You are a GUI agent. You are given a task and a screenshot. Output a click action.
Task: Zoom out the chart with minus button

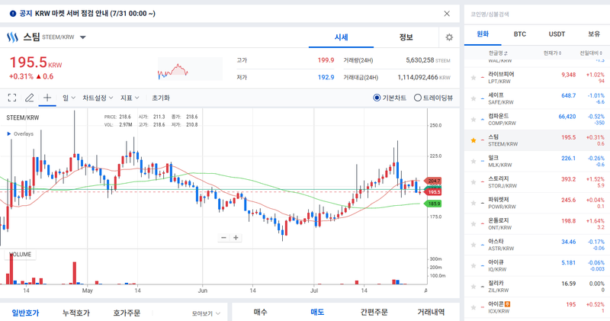coord(223,238)
